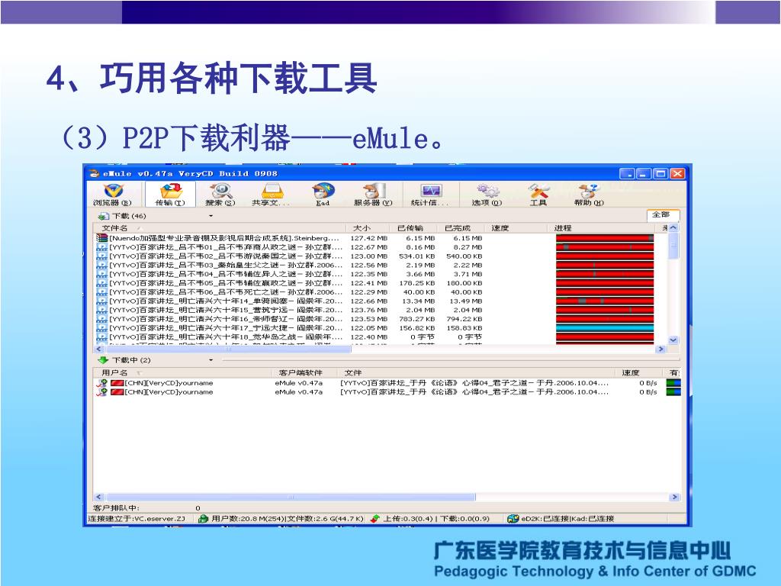
Task: Sort clients by 客户端软件 column header
Action: click(x=304, y=372)
